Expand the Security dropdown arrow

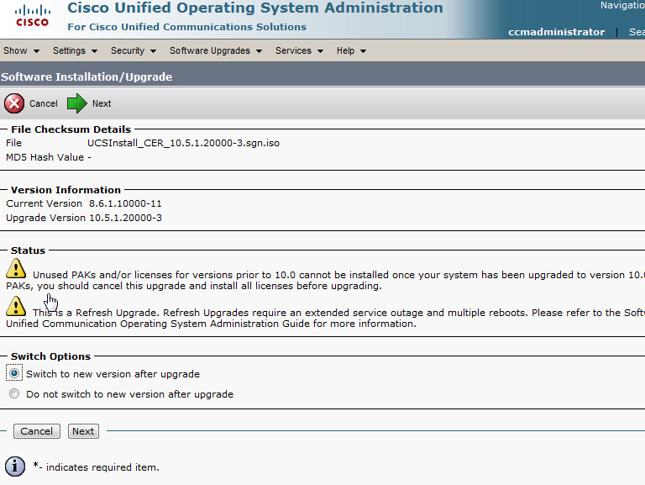[x=153, y=51]
